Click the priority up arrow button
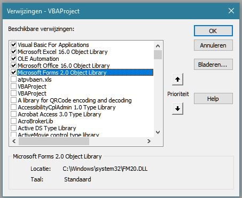The image size is (242, 198). click(x=177, y=80)
